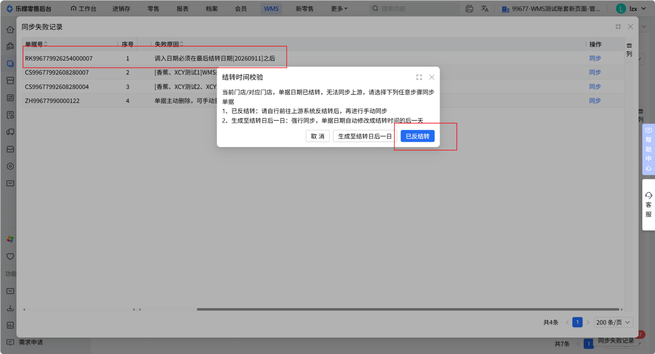The height and width of the screenshot is (354, 655).
Task: Click the horizontal scrollbar of the table
Action: click(x=408, y=309)
